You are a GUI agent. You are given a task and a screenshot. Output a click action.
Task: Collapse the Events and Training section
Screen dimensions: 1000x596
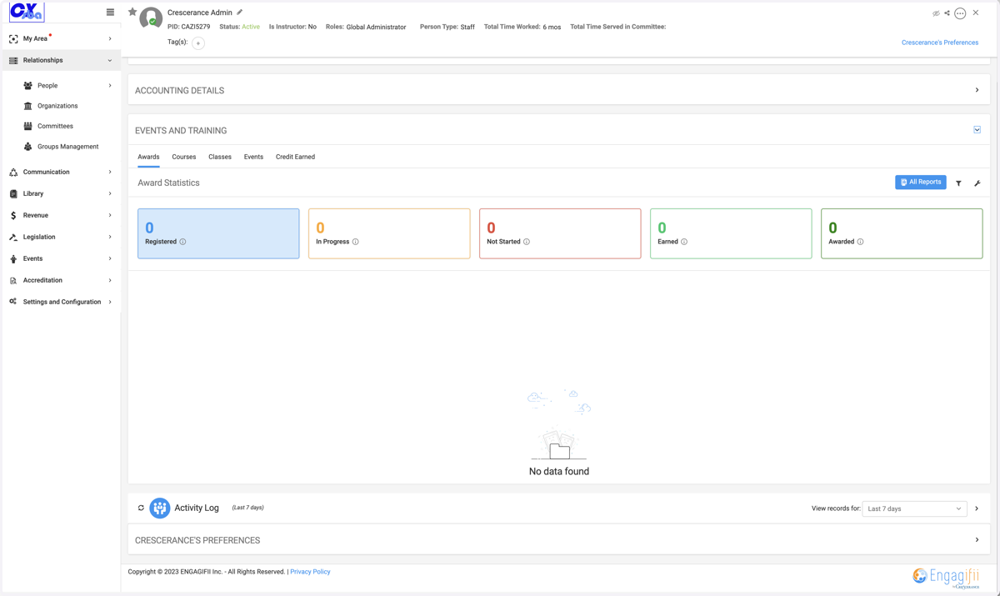tap(977, 130)
